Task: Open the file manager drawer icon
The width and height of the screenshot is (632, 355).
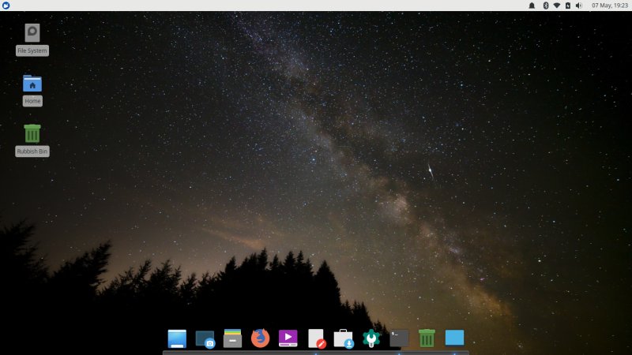Action: click(232, 338)
